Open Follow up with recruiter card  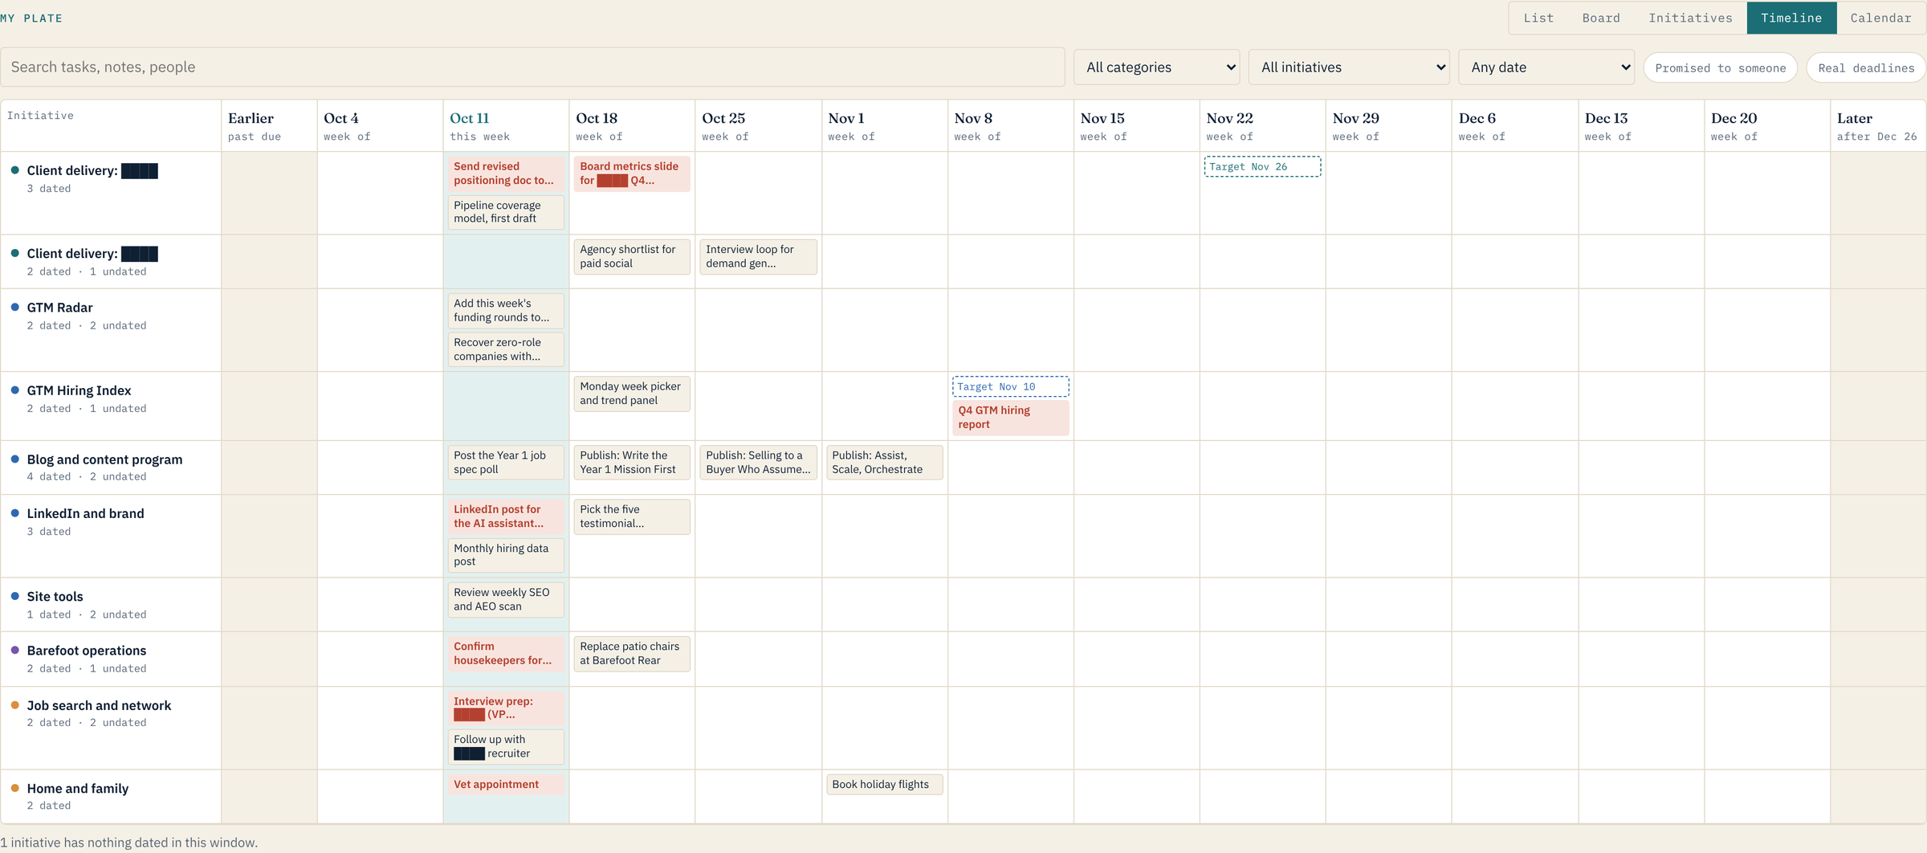click(506, 746)
